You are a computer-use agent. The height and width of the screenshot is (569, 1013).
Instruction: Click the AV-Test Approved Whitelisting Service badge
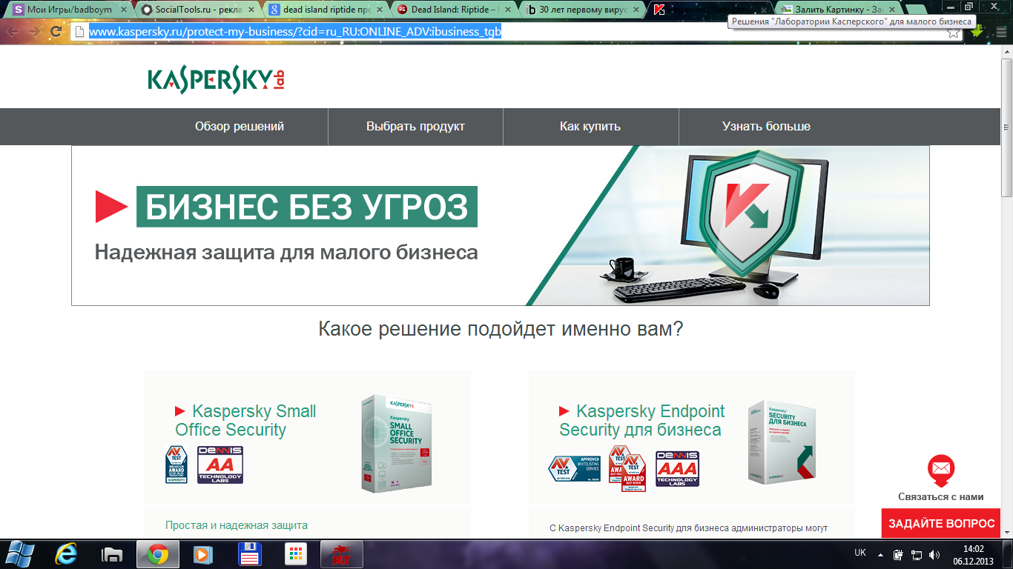tap(574, 469)
